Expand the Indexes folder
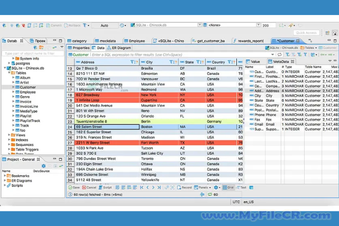 [9, 140]
